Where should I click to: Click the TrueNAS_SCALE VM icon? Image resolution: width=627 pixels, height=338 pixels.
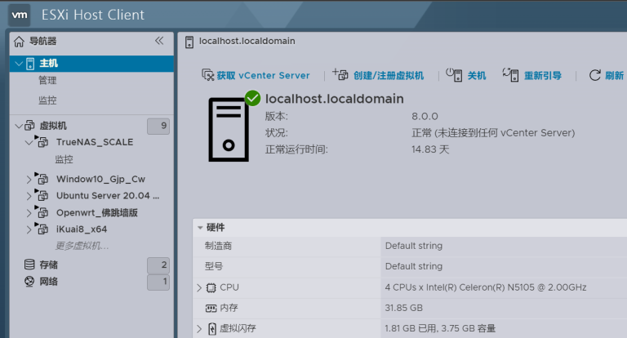42,141
